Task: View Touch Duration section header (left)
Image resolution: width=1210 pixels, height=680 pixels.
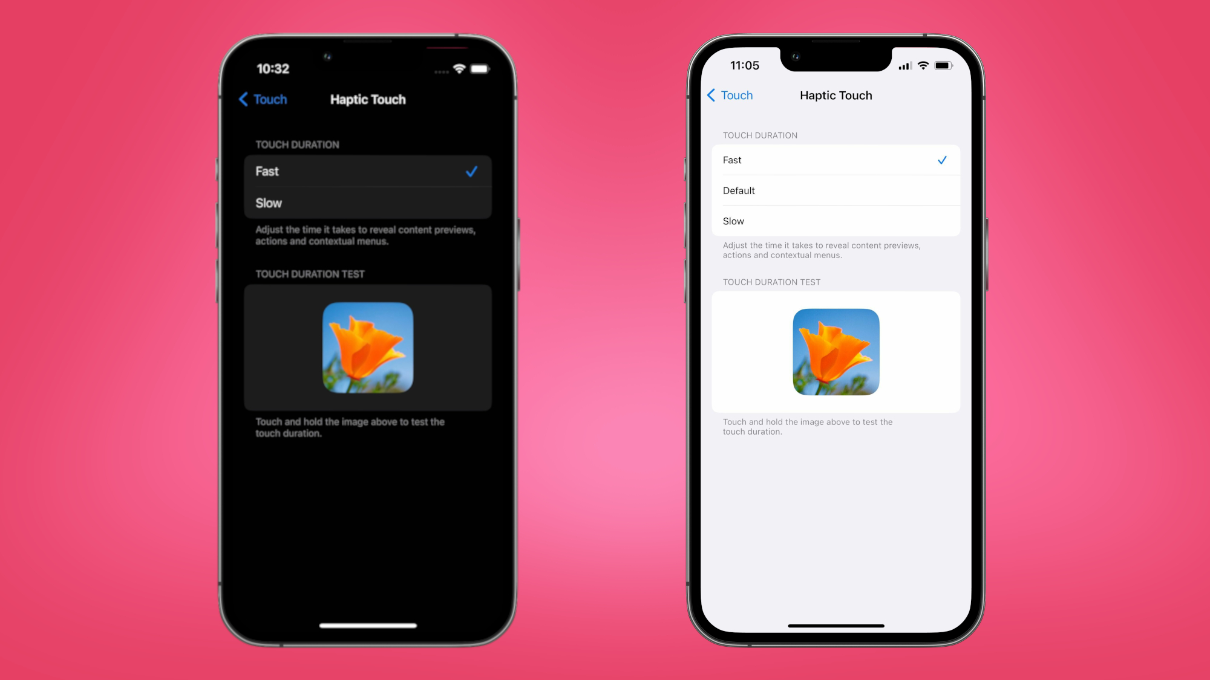Action: click(298, 144)
